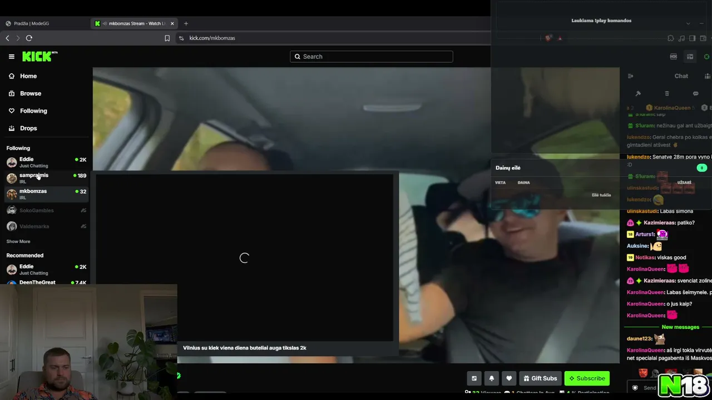The image size is (712, 400).
Task: Open mkbomzas channel in Following list
Action: pyautogui.click(x=46, y=194)
